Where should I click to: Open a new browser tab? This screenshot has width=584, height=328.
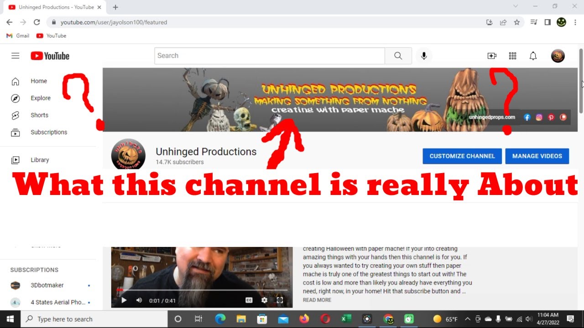pos(115,7)
